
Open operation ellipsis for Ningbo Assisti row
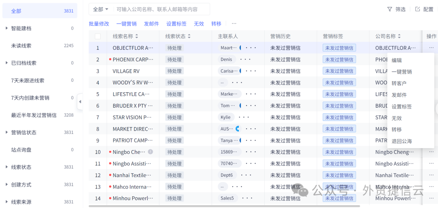click(431, 163)
